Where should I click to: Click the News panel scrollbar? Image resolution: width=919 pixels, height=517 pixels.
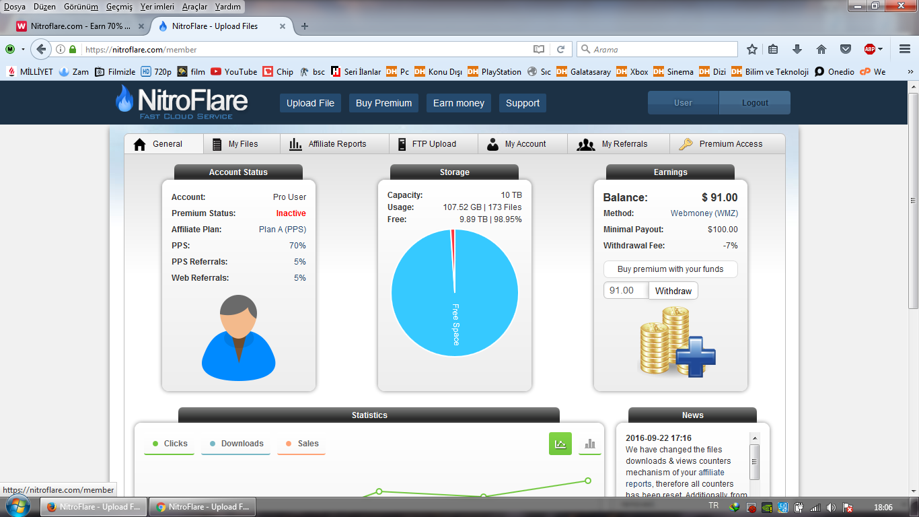point(754,464)
